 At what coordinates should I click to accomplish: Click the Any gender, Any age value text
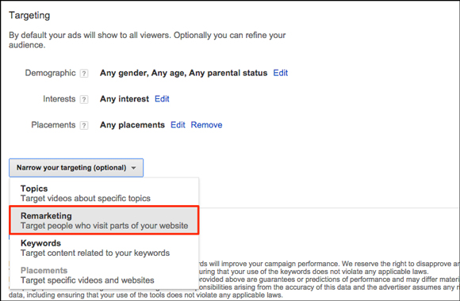pos(184,73)
